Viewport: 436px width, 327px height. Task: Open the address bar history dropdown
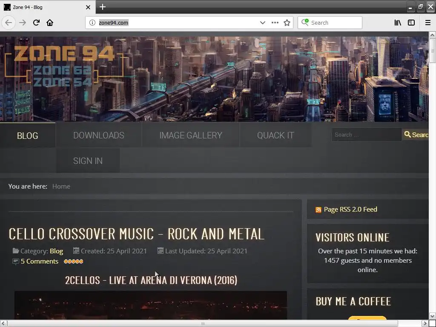(262, 23)
